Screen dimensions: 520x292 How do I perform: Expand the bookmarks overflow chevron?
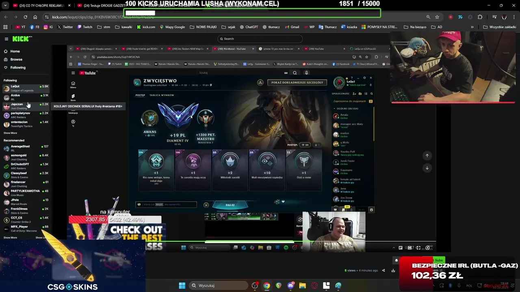(472, 27)
